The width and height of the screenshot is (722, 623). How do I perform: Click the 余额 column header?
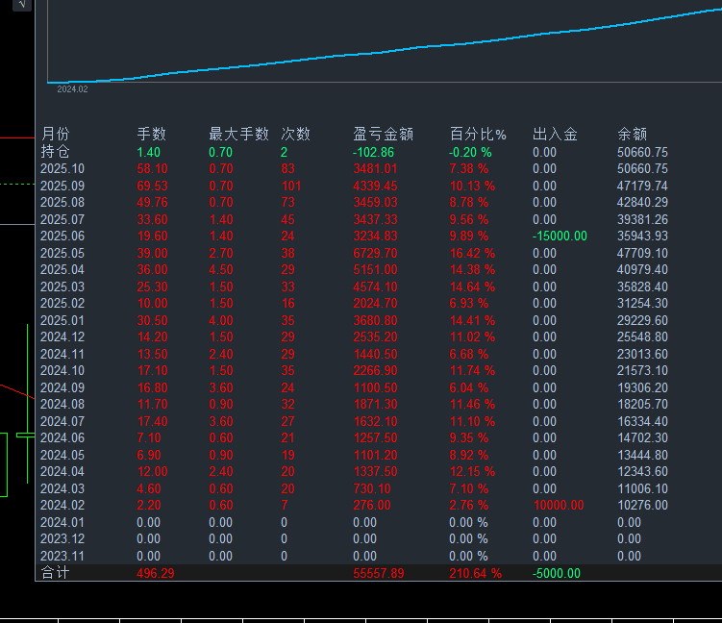[633, 134]
